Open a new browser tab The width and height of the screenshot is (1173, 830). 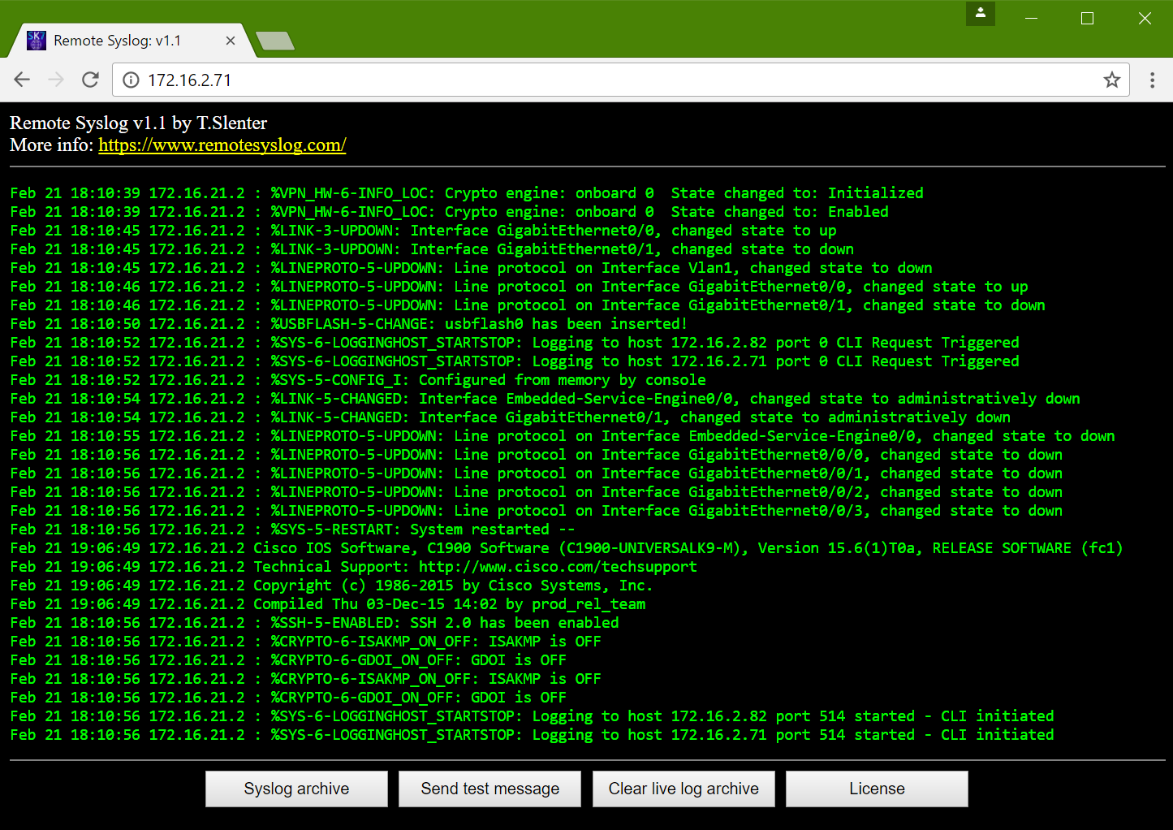point(275,38)
